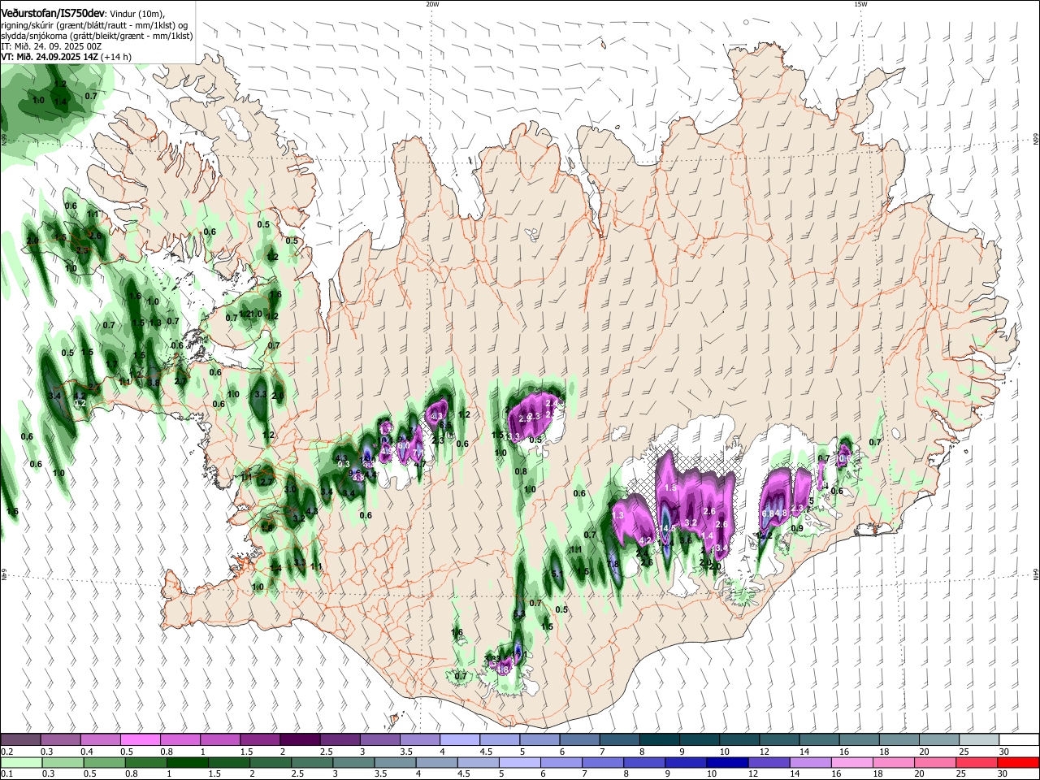Click the 'IT: Mið. 24. 09. 2025 00Z' line
Viewport: 1040px width, 780px height.
51,46
